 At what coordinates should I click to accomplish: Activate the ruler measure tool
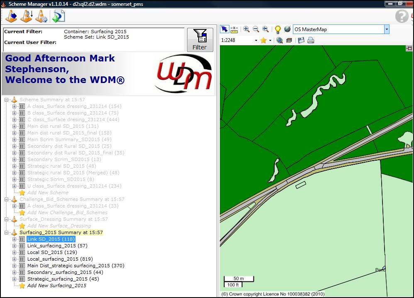tap(234, 29)
